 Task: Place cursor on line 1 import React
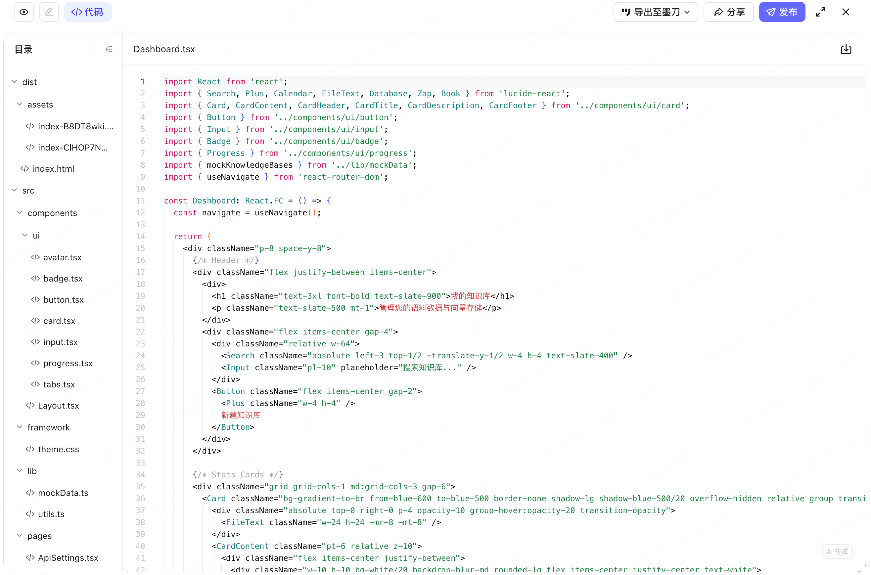coord(226,82)
